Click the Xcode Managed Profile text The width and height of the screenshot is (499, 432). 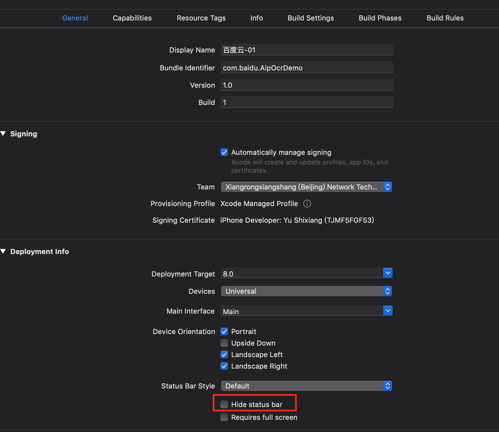pyautogui.click(x=259, y=204)
